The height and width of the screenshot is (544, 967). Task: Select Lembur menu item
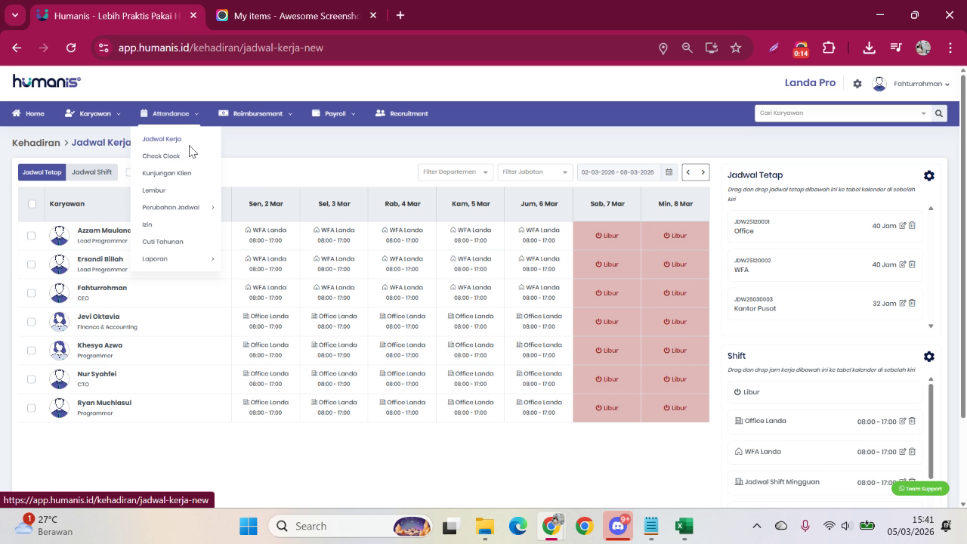[153, 190]
